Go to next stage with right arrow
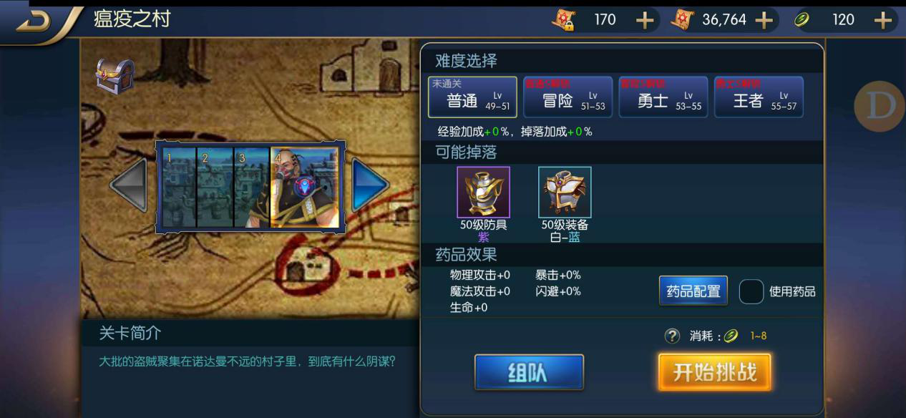906x418 pixels. (x=370, y=185)
